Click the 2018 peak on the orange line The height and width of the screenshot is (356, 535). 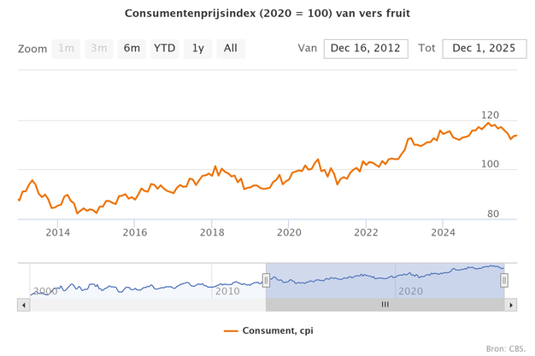click(x=215, y=166)
